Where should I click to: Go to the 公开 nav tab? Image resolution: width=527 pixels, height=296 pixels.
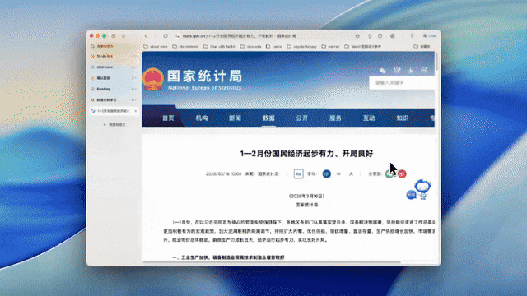(x=302, y=118)
